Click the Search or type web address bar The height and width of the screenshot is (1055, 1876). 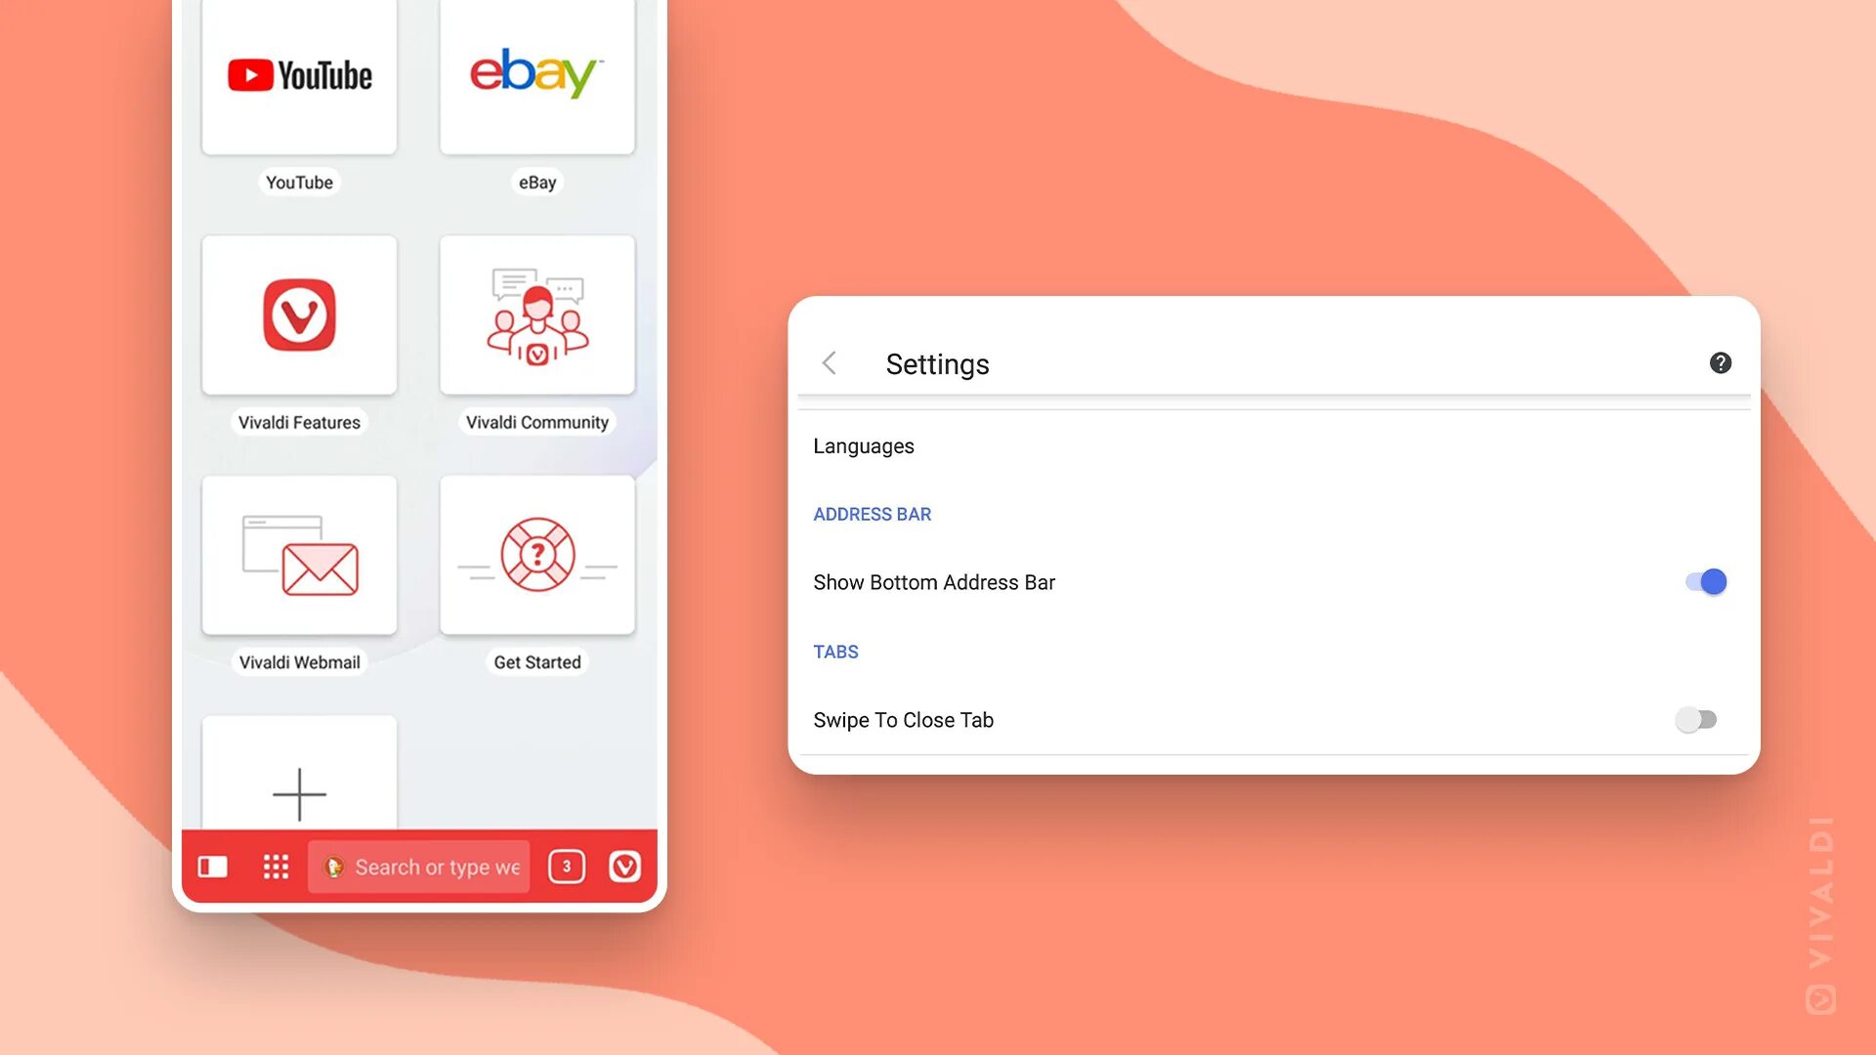[x=419, y=865]
